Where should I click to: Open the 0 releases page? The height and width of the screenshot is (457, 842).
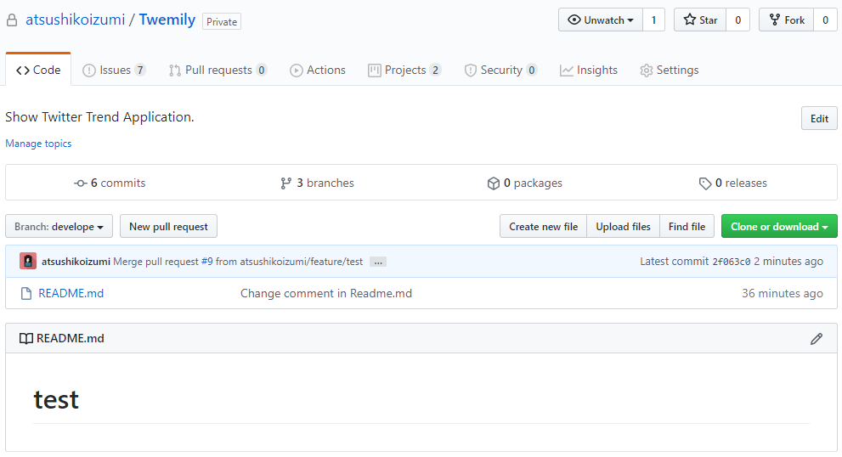[x=732, y=183]
